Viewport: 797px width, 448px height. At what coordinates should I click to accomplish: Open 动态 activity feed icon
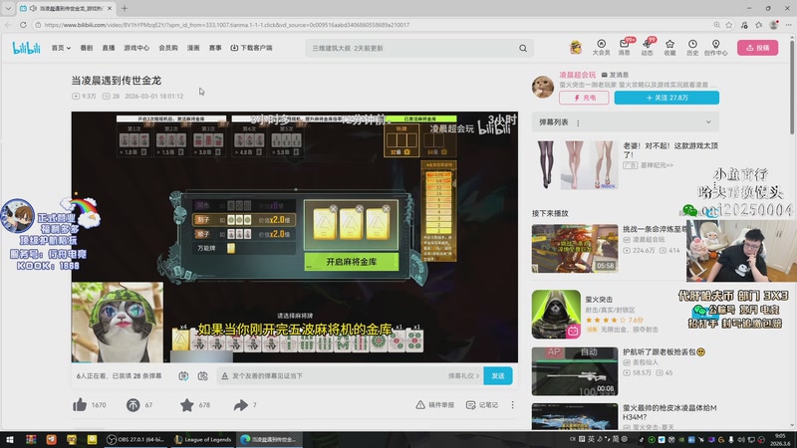click(647, 47)
